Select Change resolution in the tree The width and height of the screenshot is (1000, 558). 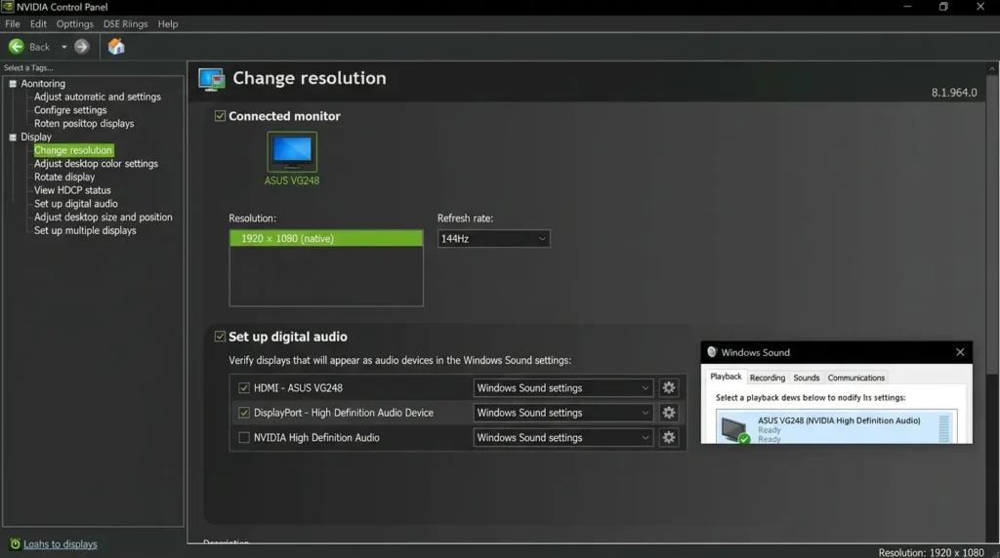pyautogui.click(x=73, y=150)
